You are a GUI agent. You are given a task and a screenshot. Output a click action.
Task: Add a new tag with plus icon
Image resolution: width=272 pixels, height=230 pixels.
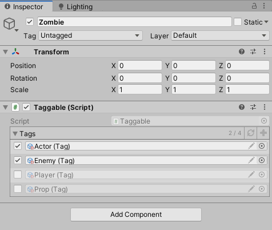coord(263,133)
